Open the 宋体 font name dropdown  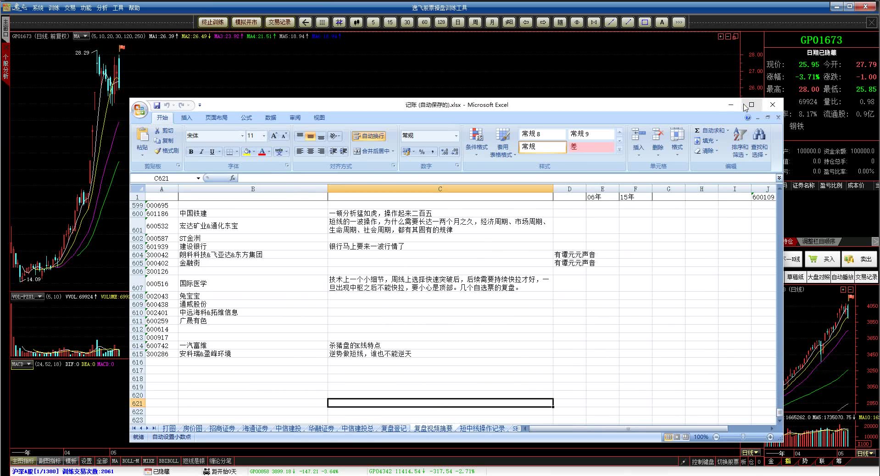pos(242,136)
